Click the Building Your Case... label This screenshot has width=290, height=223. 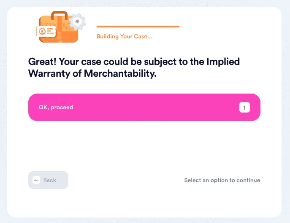125,36
